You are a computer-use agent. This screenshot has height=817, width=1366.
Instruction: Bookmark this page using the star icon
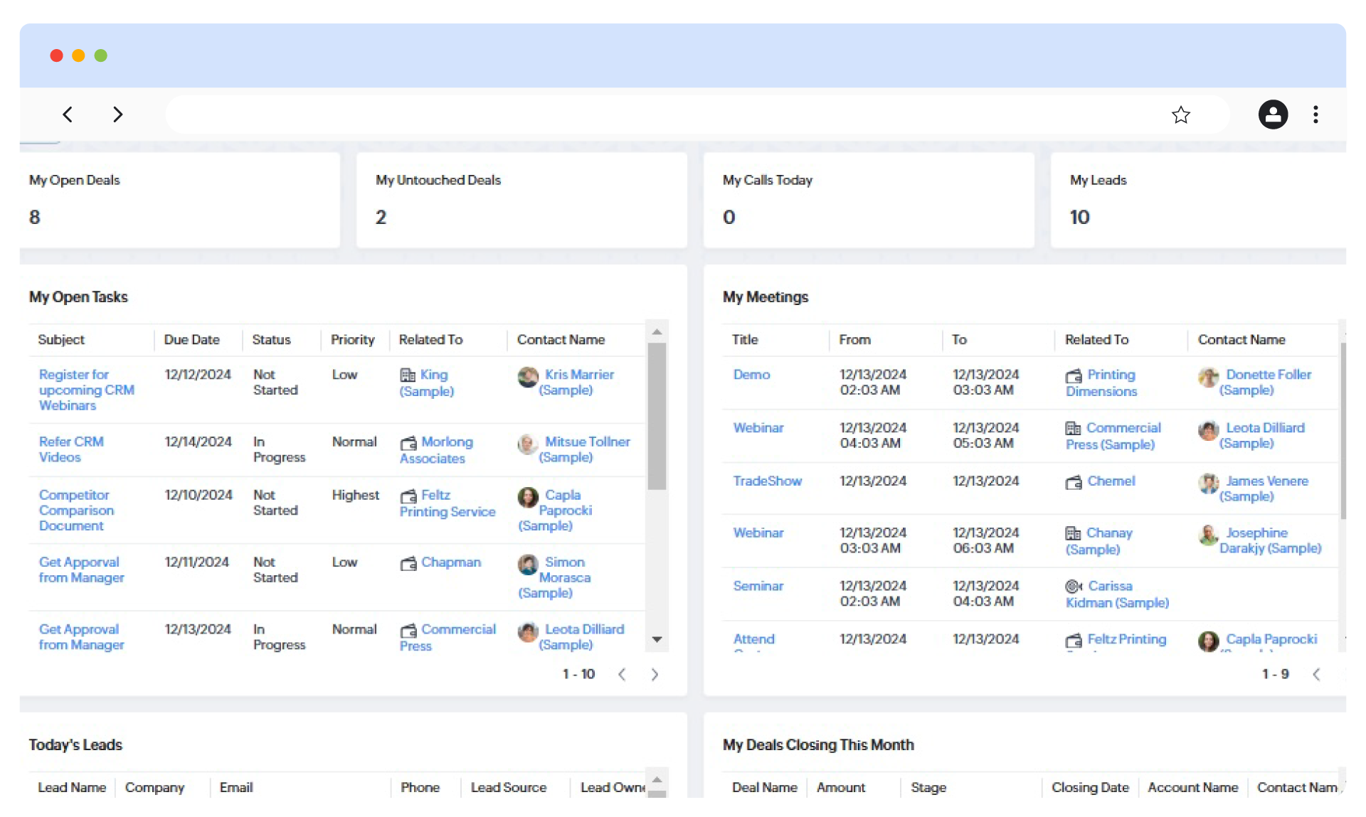[x=1181, y=114]
